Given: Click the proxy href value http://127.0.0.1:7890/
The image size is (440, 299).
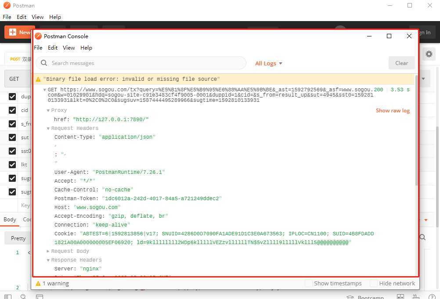Looking at the screenshot, I should pyautogui.click(x=111, y=119).
